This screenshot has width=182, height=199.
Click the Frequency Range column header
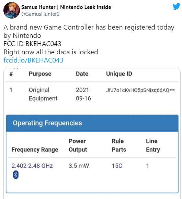35,150
